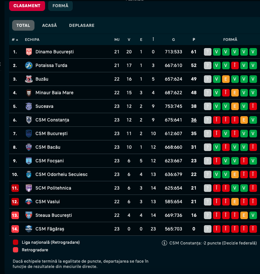Click underlined 36 points for CSM Constanța
260x274 pixels.
(x=194, y=120)
